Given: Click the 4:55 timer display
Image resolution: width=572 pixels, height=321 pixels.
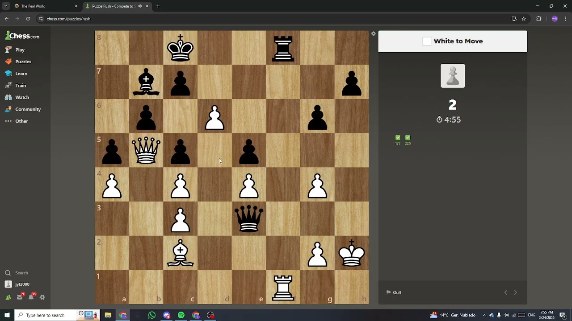Looking at the screenshot, I should [x=449, y=119].
